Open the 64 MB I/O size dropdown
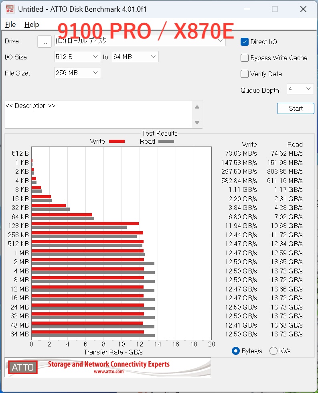The image size is (318, 393). pos(135,57)
